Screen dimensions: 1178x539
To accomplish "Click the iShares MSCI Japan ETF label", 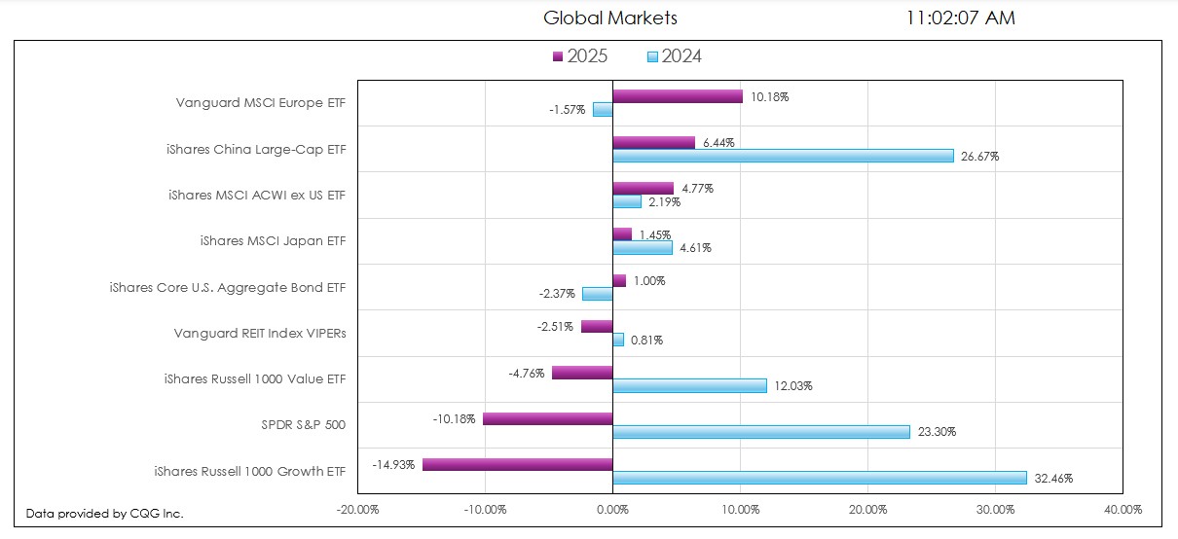I will (273, 241).
